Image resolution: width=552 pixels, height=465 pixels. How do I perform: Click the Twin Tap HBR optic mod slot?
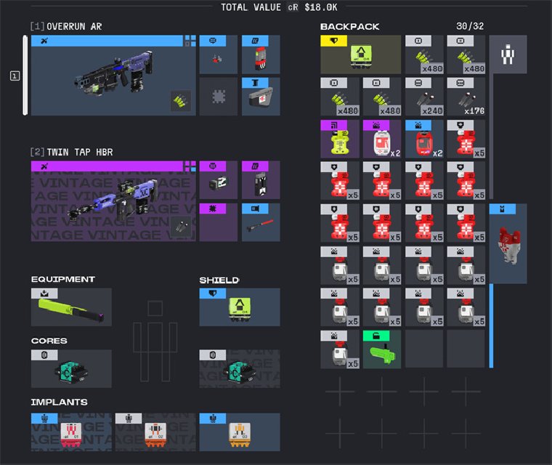pyautogui.click(x=219, y=180)
